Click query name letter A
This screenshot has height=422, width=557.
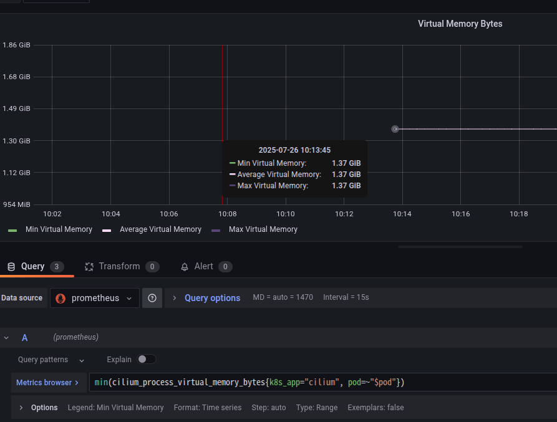click(24, 337)
